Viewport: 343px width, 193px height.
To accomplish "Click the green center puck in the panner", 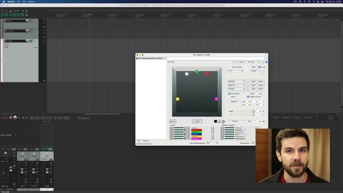I will 197,71.
